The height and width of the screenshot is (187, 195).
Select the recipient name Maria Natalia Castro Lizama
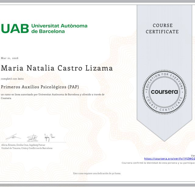57,68
